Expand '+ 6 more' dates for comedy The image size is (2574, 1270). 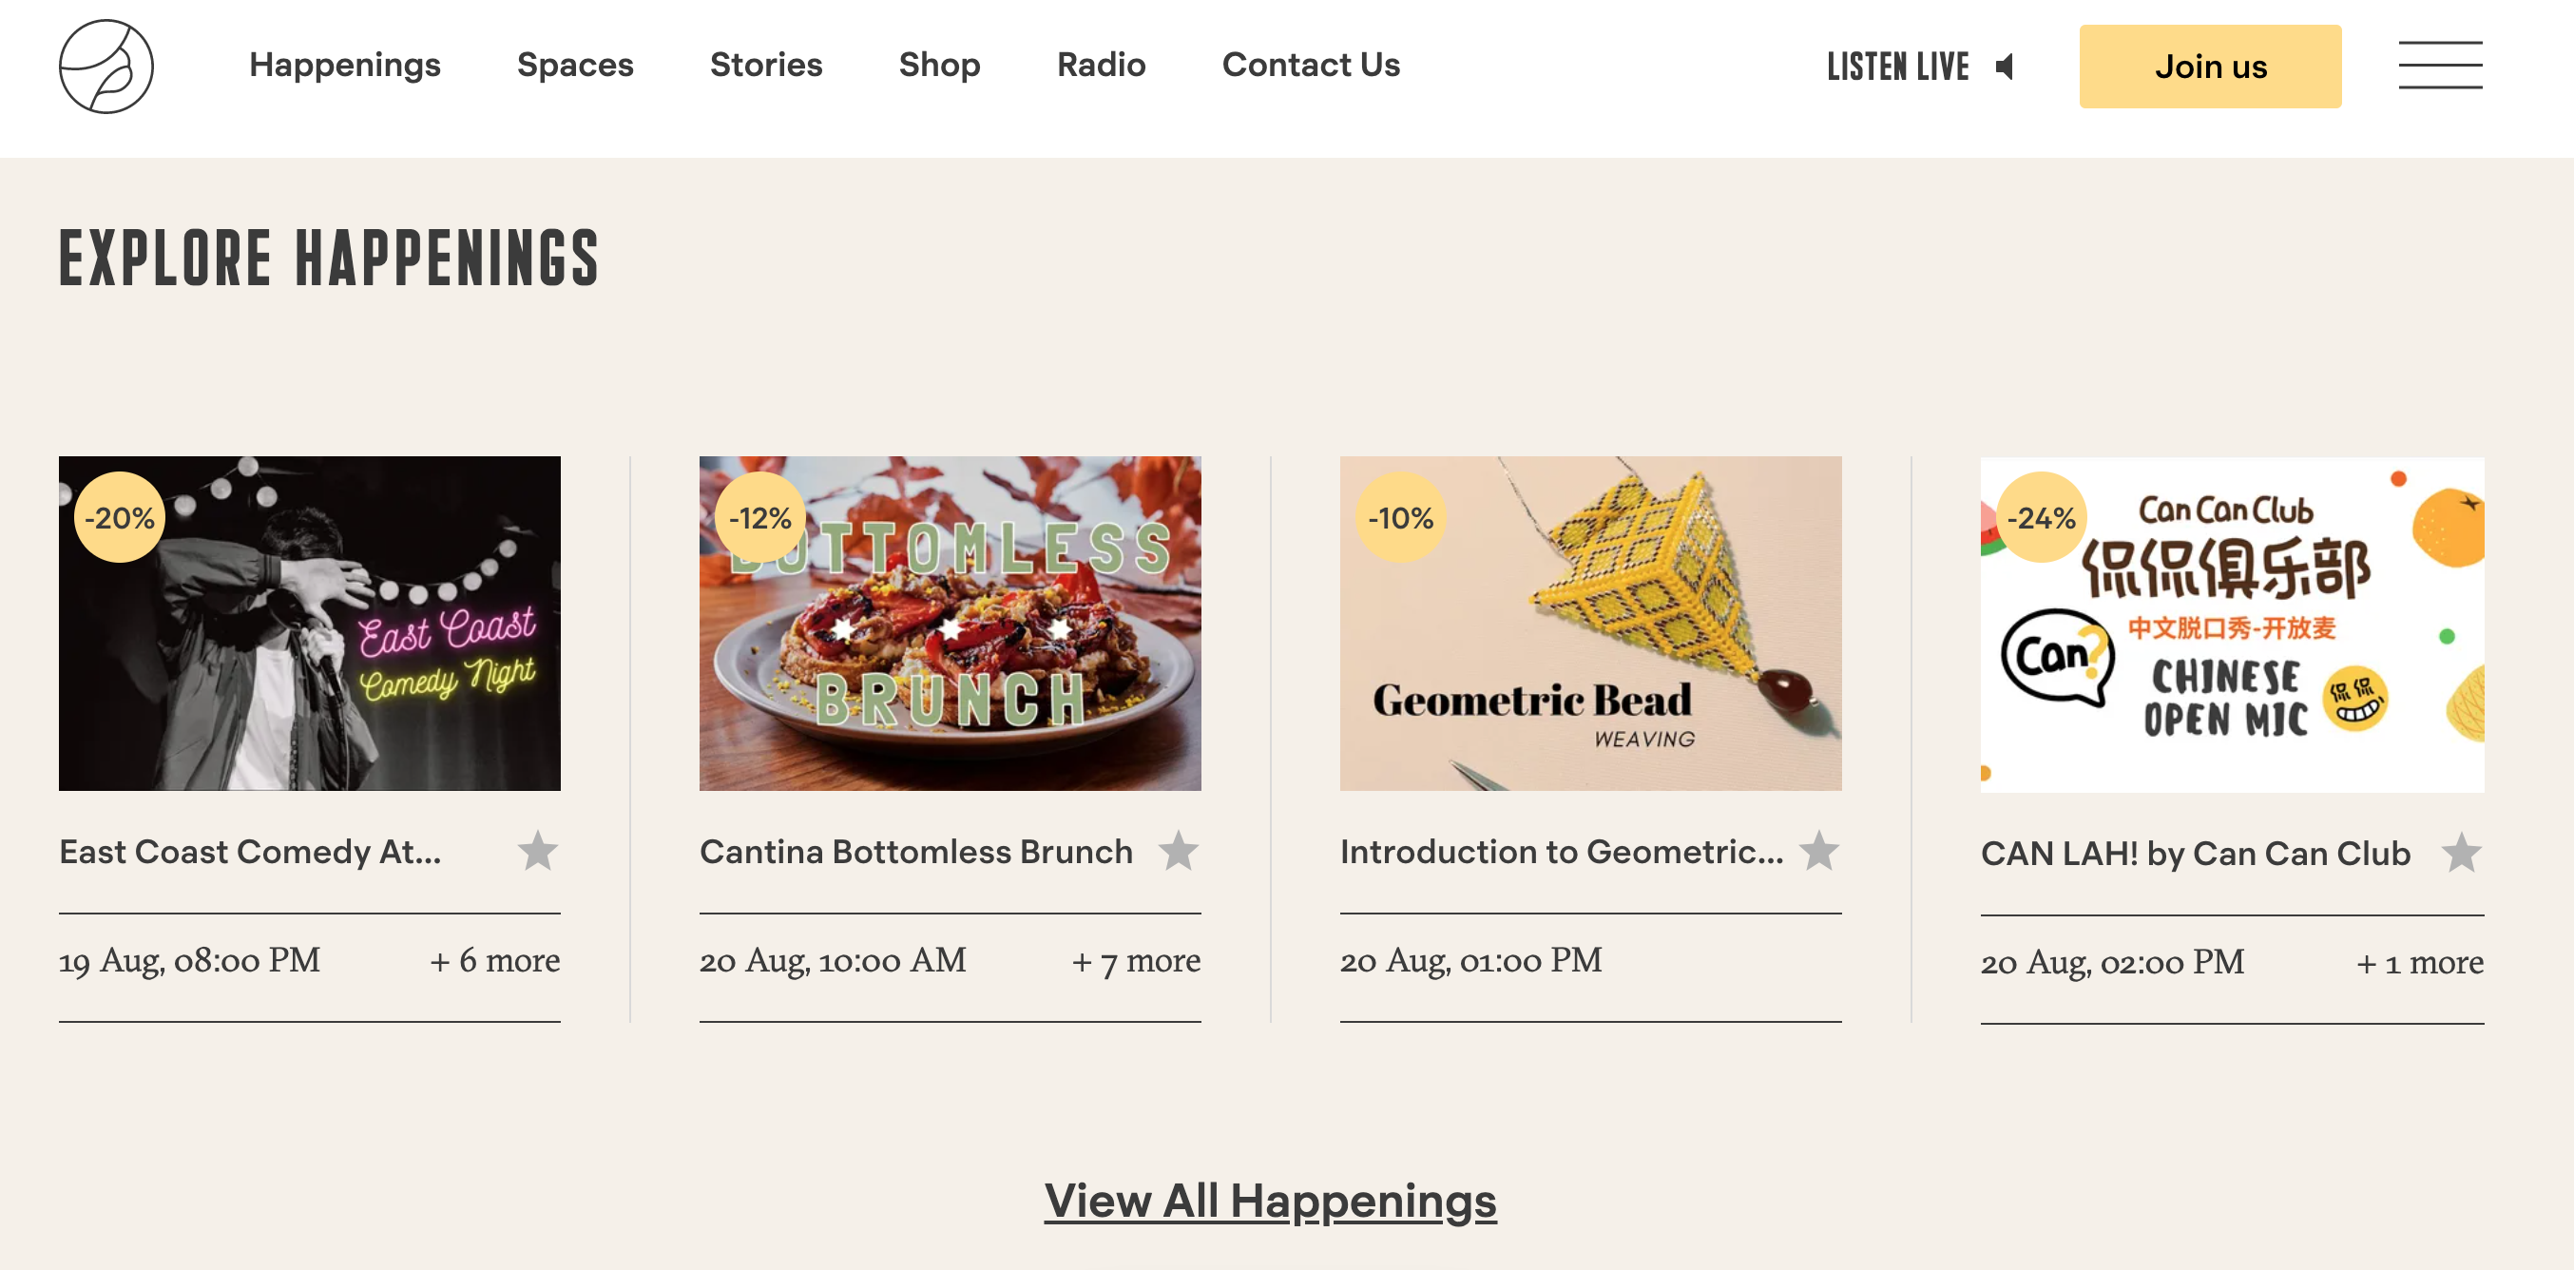pos(494,960)
